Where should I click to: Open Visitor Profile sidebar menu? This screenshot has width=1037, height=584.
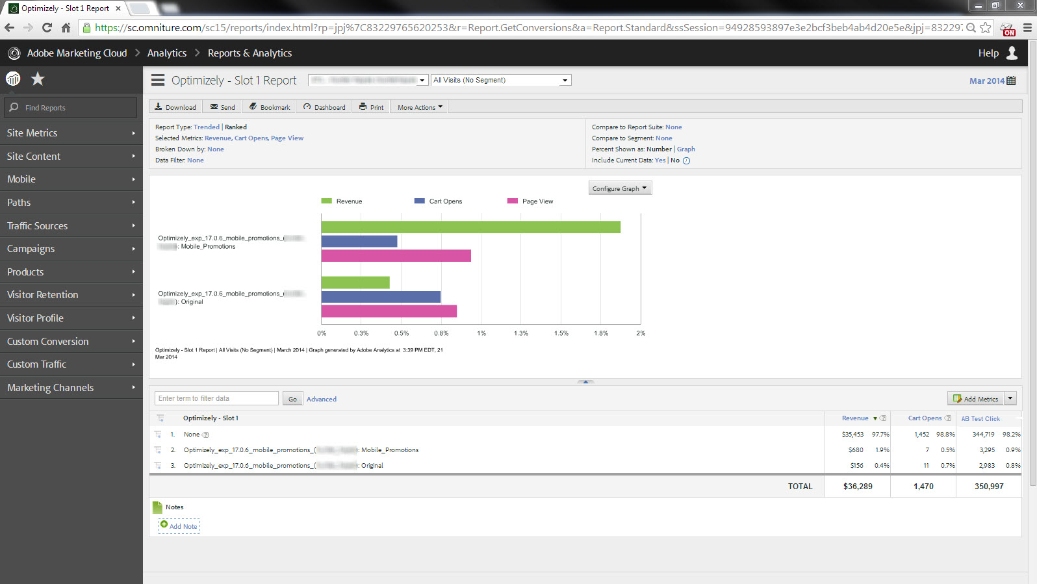click(x=71, y=318)
